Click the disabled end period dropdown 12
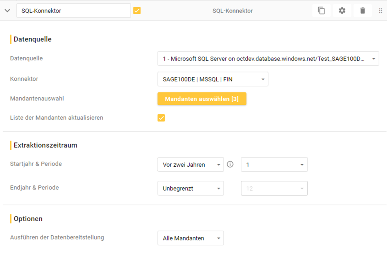The width and height of the screenshot is (387, 259). 274,189
